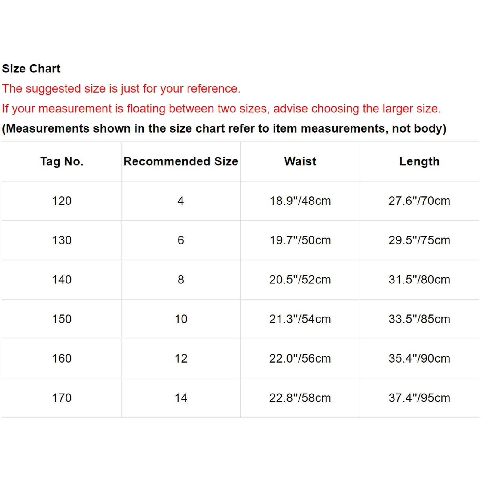Viewport: 481px width, 481px height.
Task: Select recommended size 14 cell
Action: [181, 398]
